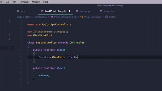
Task: Click 'show()' function name in code
Action: [x=61, y=68]
